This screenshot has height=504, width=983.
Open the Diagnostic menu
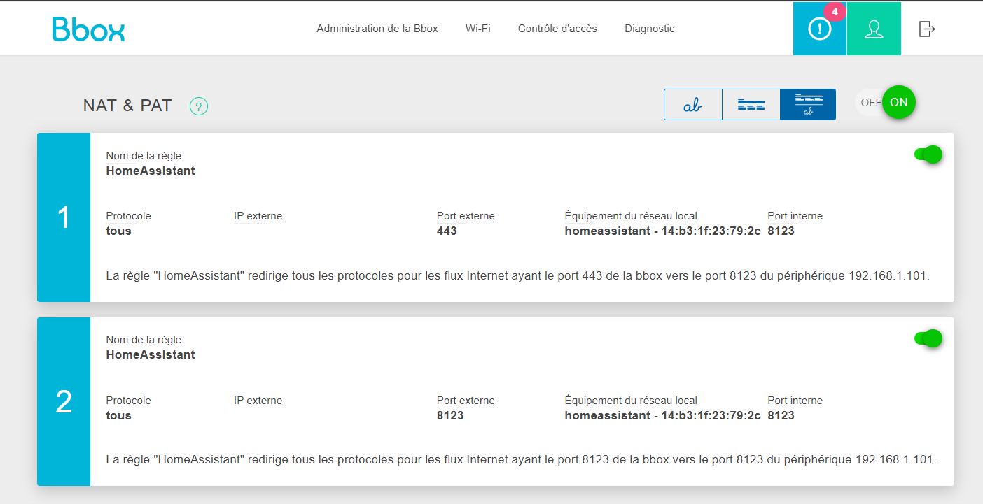pyautogui.click(x=650, y=29)
